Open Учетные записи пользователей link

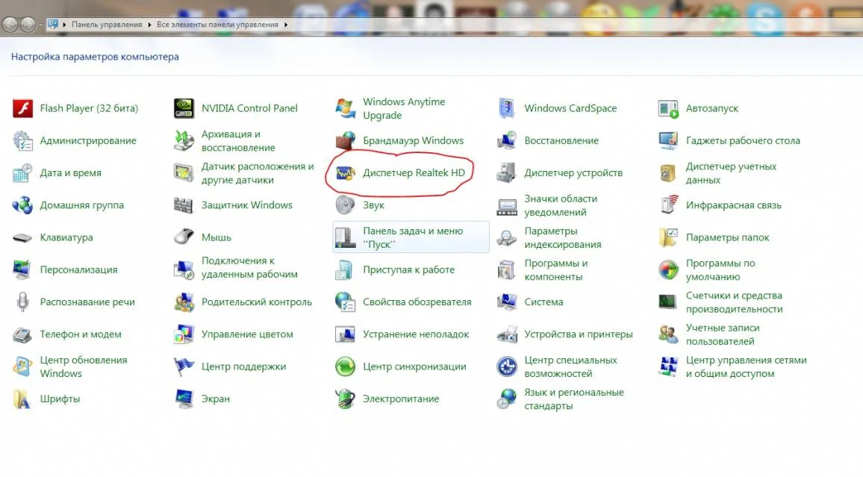723,334
